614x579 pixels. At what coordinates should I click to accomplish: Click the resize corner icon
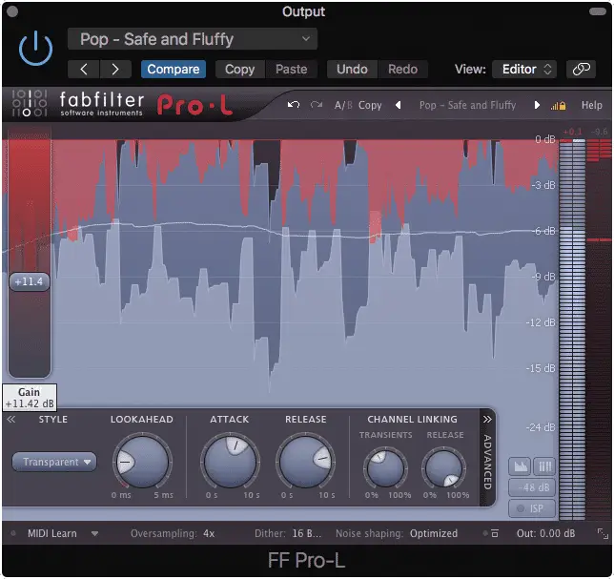pos(603,533)
